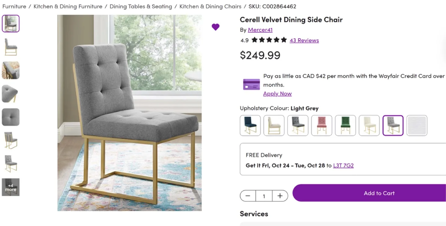Navigate to Dining Tables & Seating breadcrumb
The image size is (446, 226).
(x=141, y=6)
